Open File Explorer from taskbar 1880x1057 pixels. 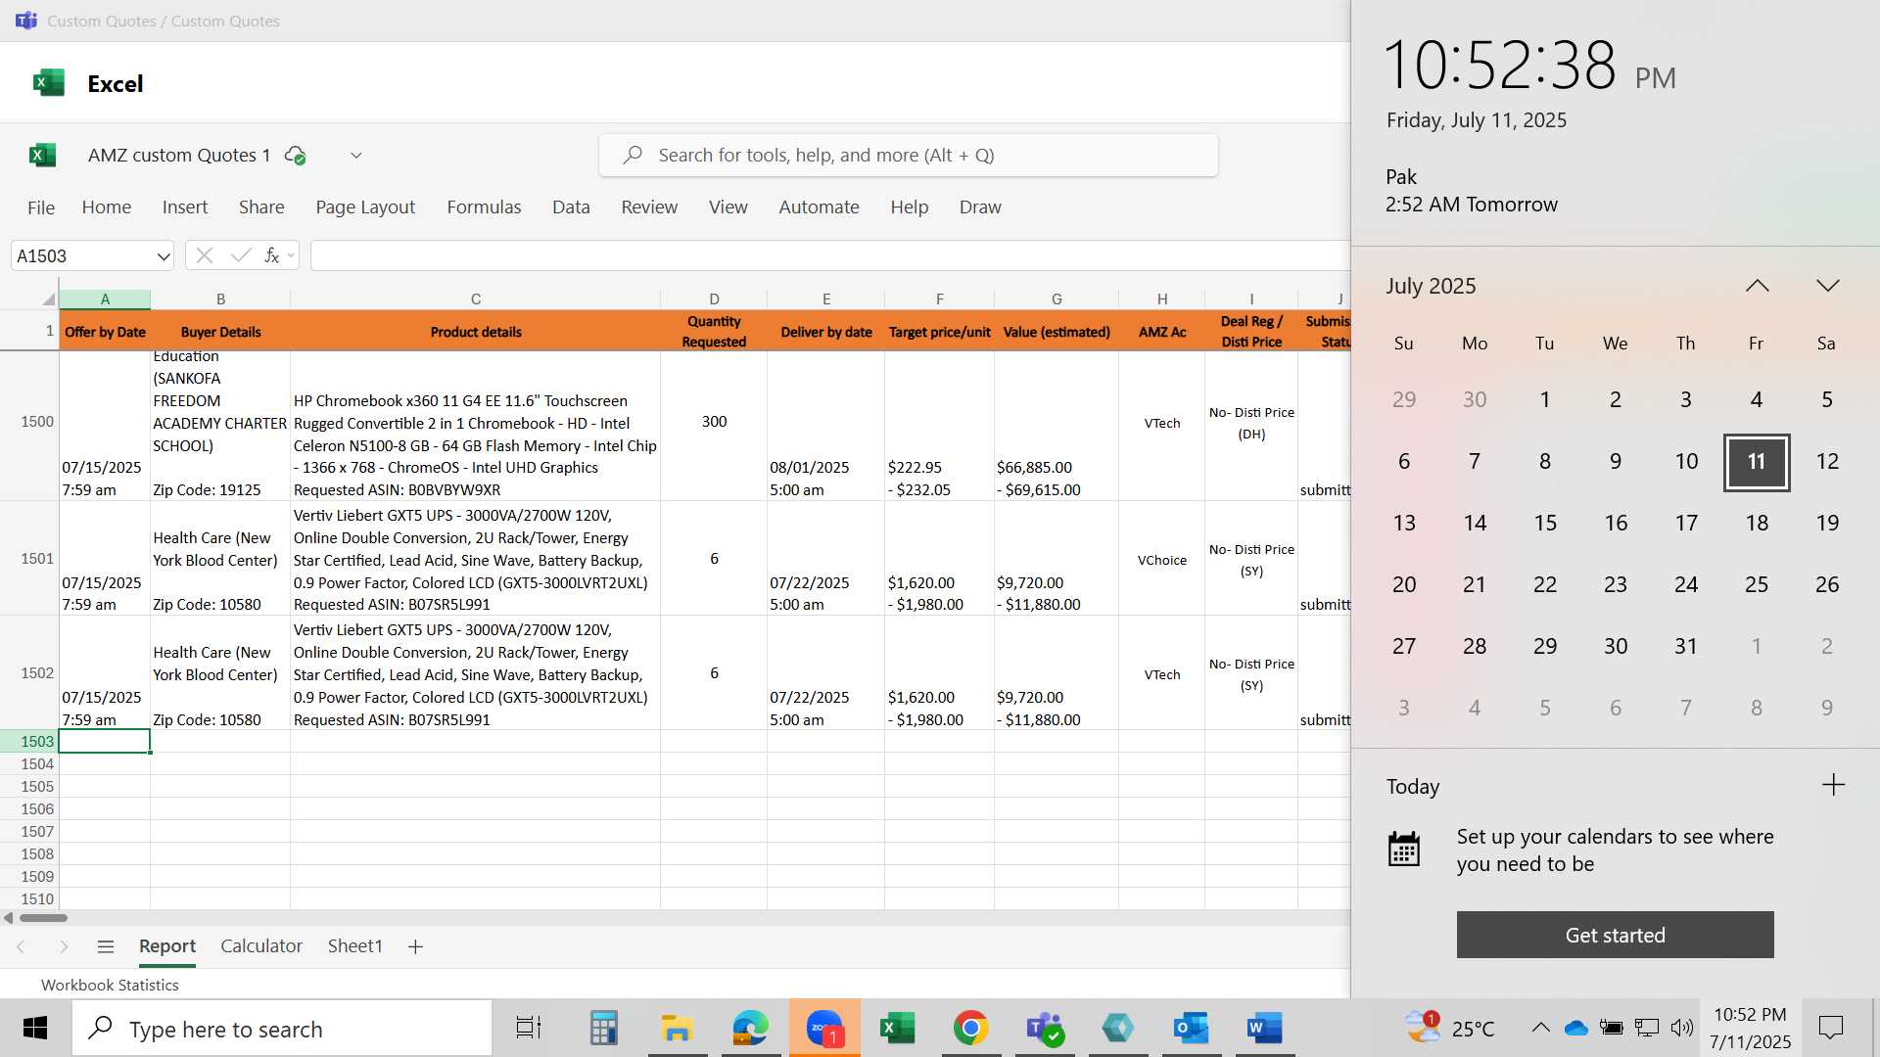[677, 1028]
